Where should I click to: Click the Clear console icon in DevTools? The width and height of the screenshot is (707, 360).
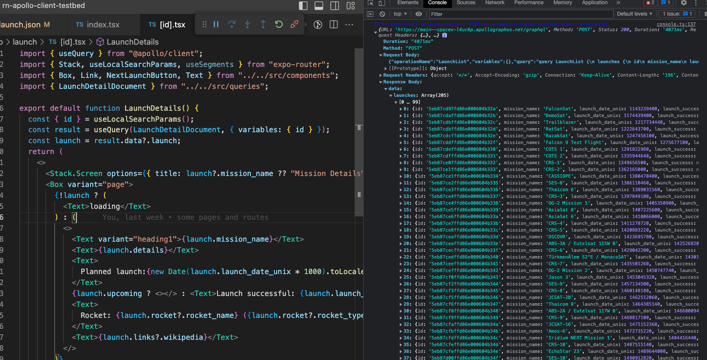click(382, 14)
